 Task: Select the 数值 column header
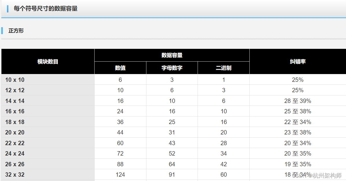pyautogui.click(x=120, y=68)
